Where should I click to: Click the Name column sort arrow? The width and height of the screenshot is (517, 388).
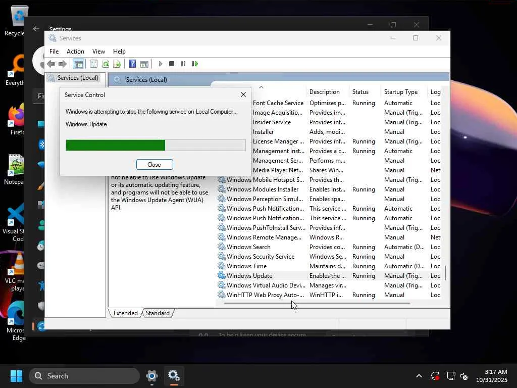[x=261, y=87]
